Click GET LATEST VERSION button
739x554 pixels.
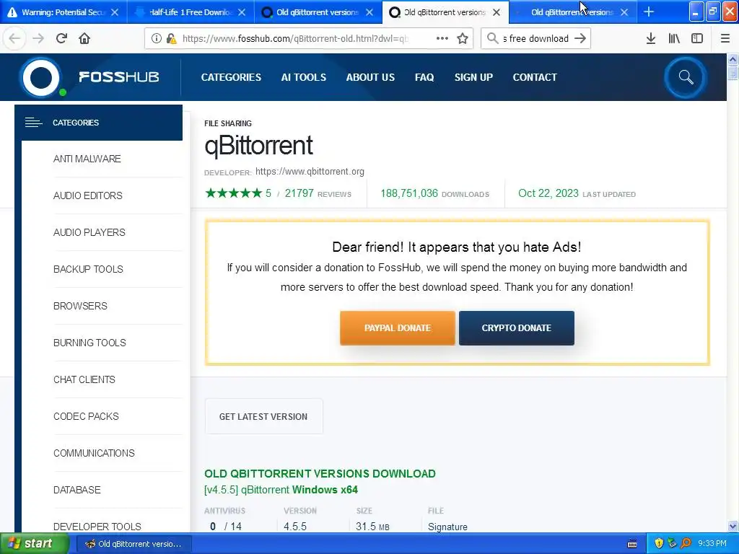(264, 416)
